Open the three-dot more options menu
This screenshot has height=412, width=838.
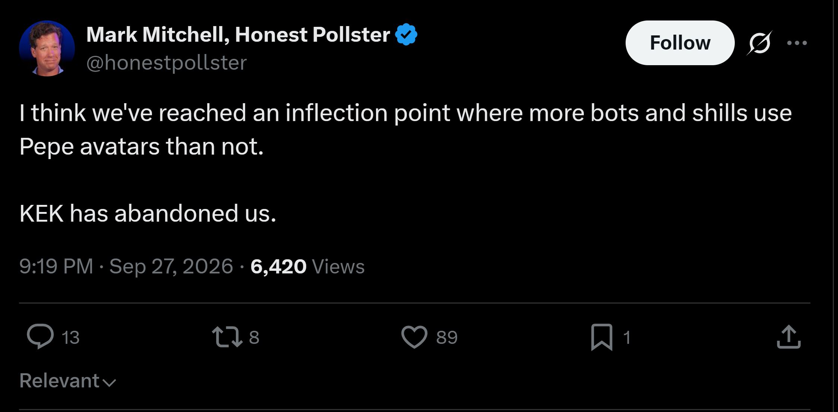coord(797,43)
